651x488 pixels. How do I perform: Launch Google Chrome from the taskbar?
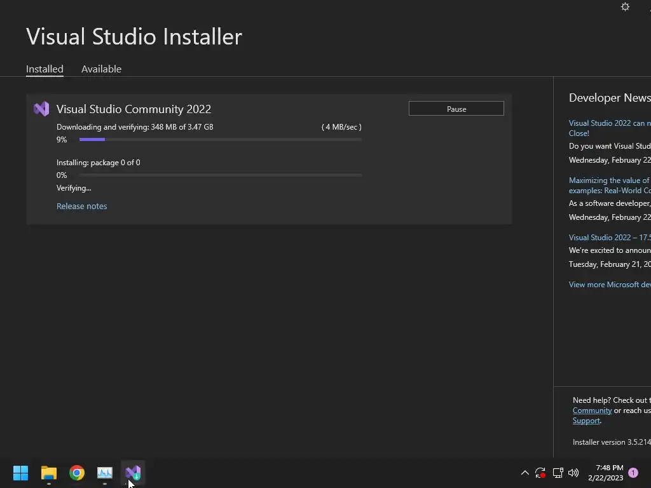pos(77,473)
